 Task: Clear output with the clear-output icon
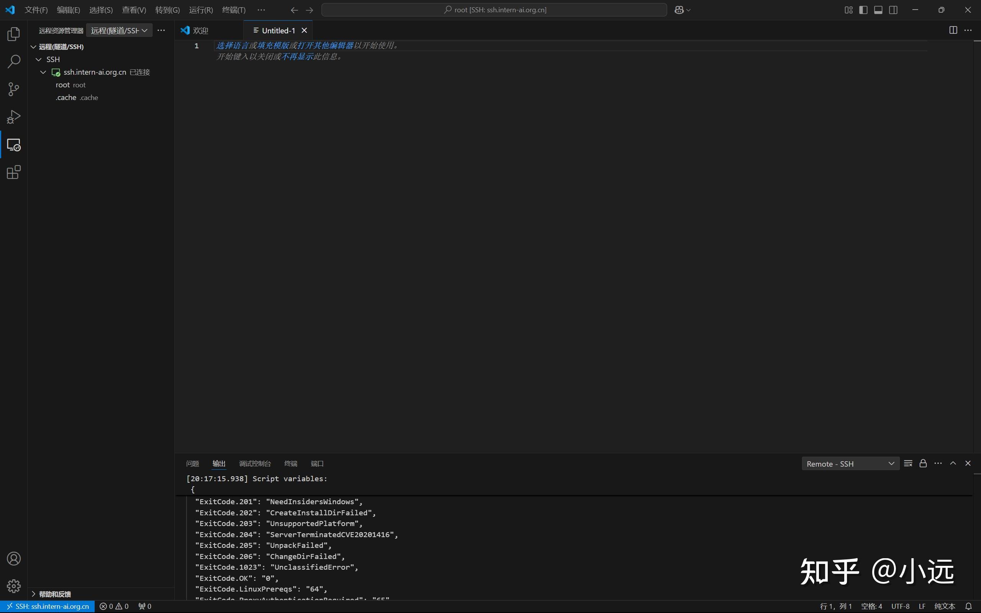point(908,464)
